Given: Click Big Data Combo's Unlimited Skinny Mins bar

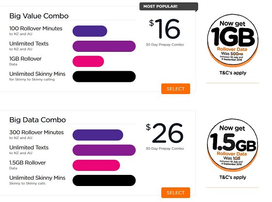Looking at the screenshot, I should 104,180.
